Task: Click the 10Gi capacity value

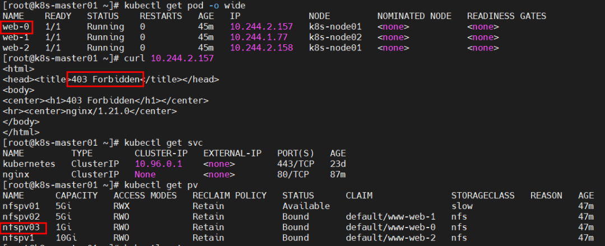Action: (x=66, y=238)
